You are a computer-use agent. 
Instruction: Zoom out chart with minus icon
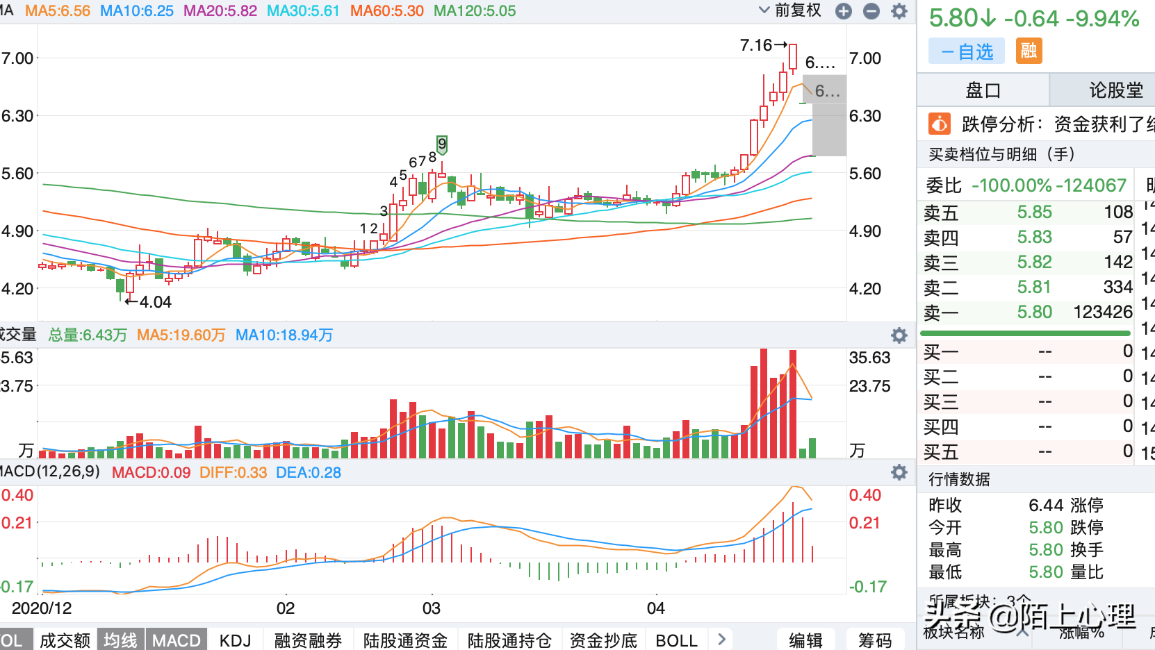click(x=871, y=11)
